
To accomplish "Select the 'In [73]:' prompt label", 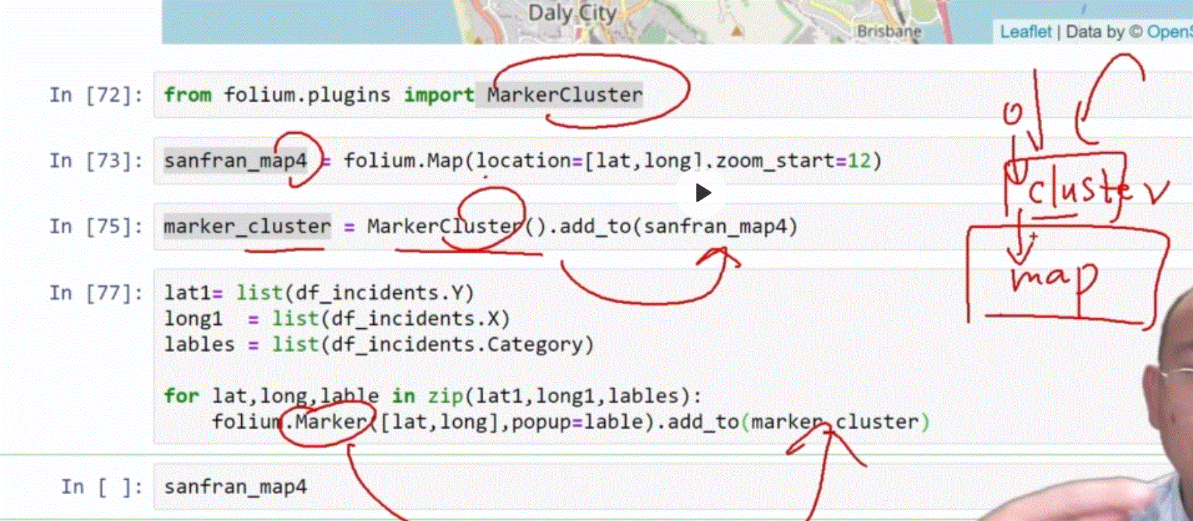I will tap(96, 160).
